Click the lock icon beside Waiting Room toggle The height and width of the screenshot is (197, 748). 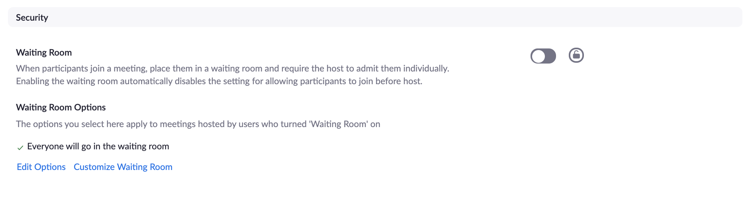[x=576, y=55]
